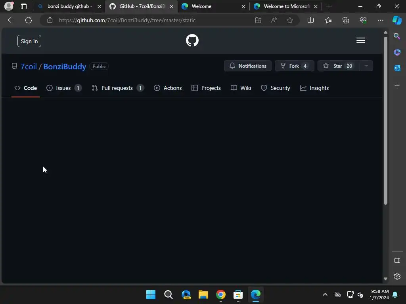
Task: Click the browser profile avatar
Action: 9,6
